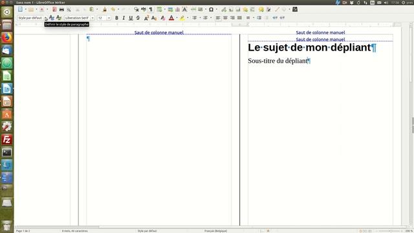Toggle Bold formatting
414x233 pixels.
(x=116, y=17)
